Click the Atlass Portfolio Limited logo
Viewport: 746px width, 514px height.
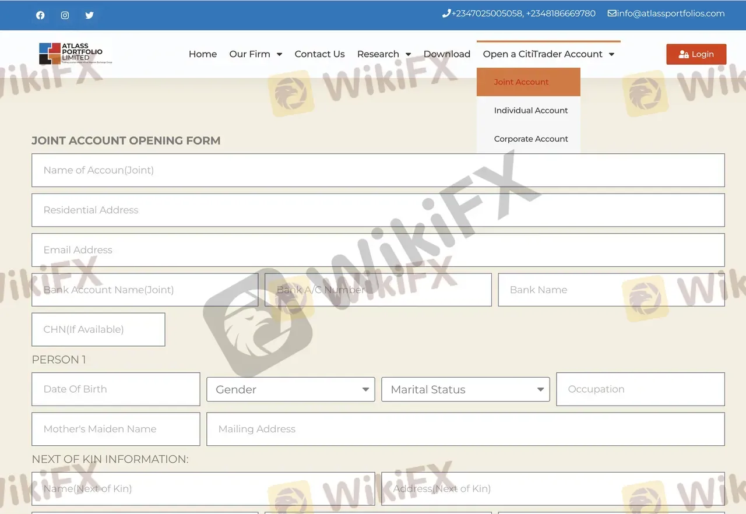(x=75, y=54)
